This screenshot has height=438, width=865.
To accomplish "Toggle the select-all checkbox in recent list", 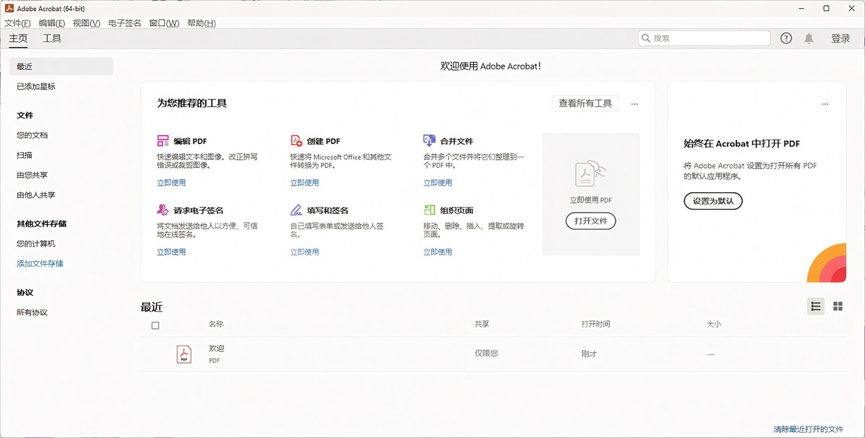I will [155, 325].
